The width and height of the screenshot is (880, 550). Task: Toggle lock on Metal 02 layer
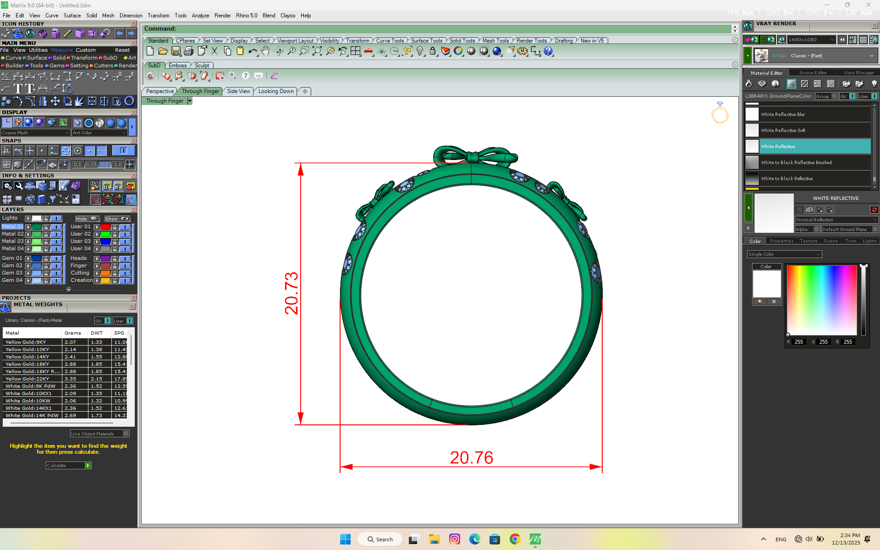click(46, 234)
